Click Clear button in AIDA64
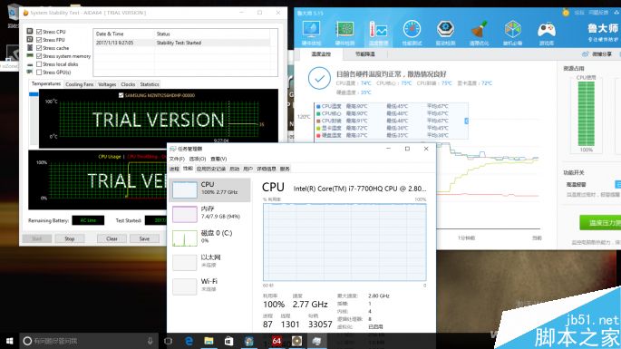 coord(112,239)
